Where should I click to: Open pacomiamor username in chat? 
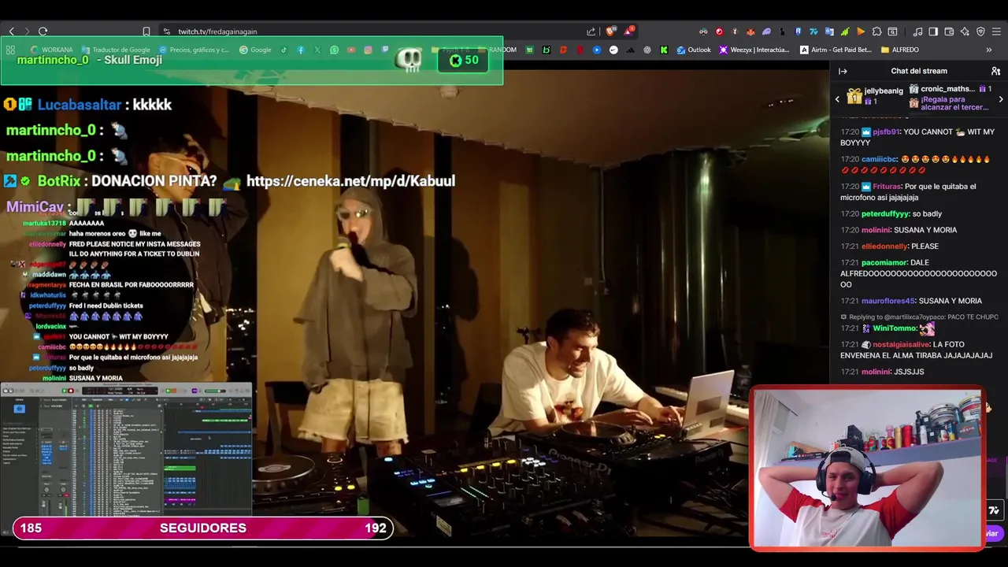click(884, 263)
